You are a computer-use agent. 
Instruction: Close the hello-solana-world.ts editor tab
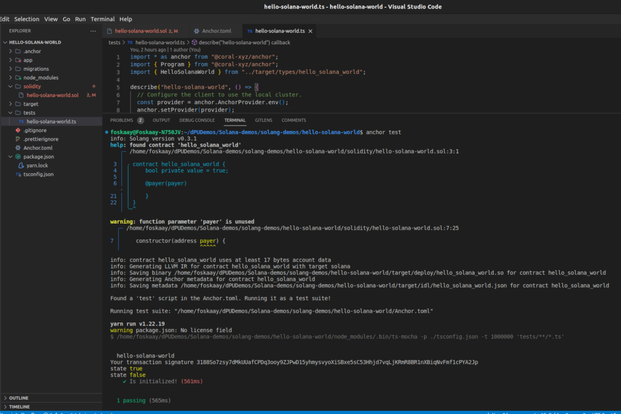pyautogui.click(x=310, y=31)
